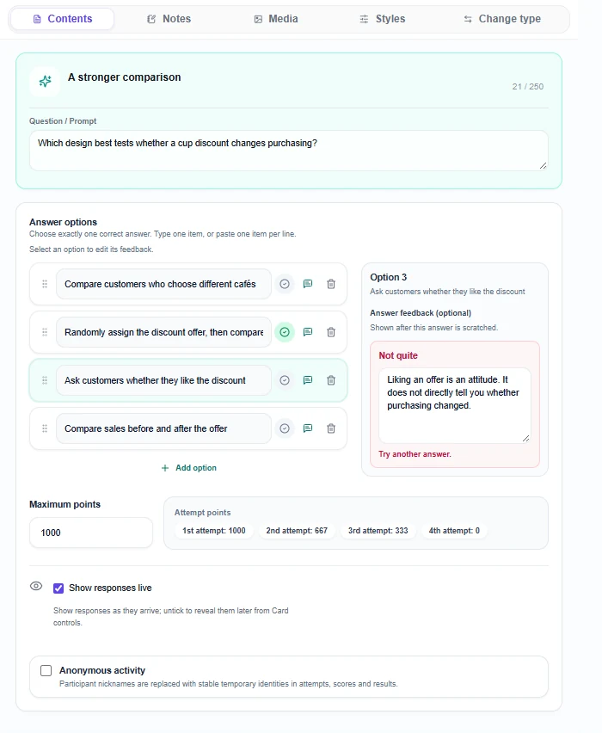Click 'Try another answer.' text
Viewport: 602px width, 733px height.
point(415,454)
